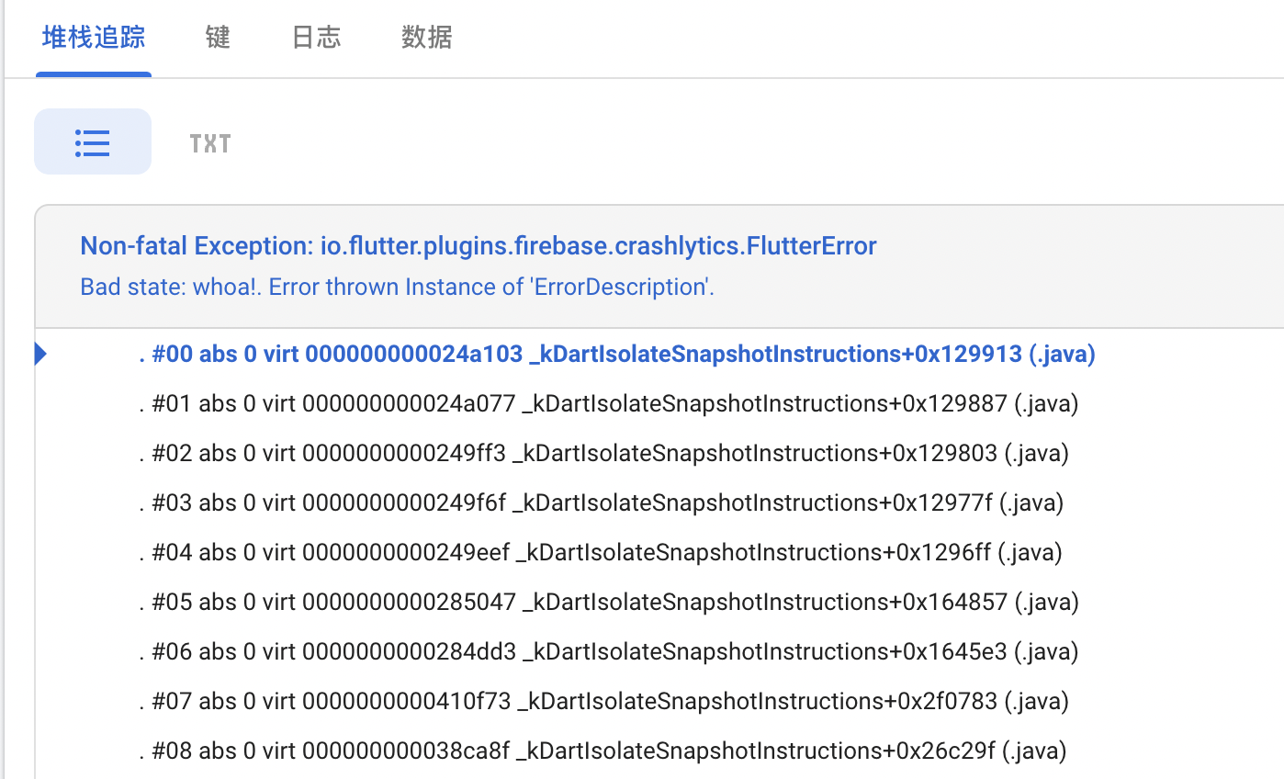1284x779 pixels.
Task: Open the 键 tab
Action: click(218, 38)
